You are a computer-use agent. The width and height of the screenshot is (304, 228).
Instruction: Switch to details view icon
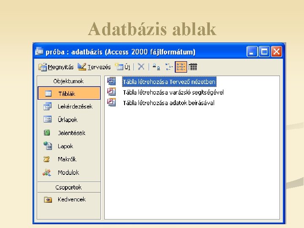[193, 67]
